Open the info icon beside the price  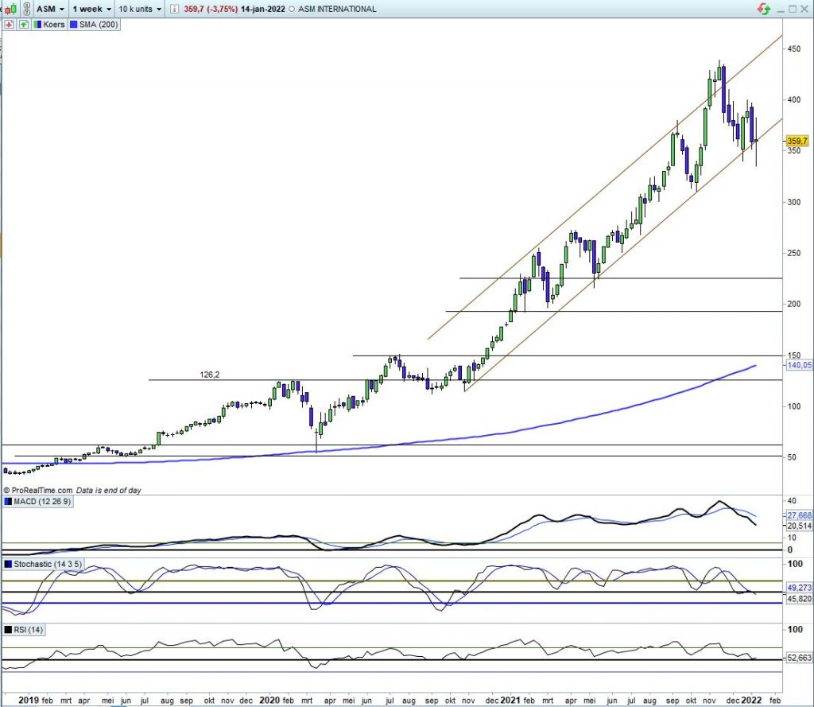pyautogui.click(x=176, y=9)
